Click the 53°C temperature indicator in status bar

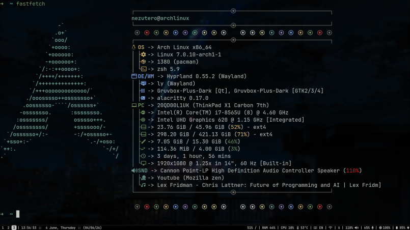302,227
